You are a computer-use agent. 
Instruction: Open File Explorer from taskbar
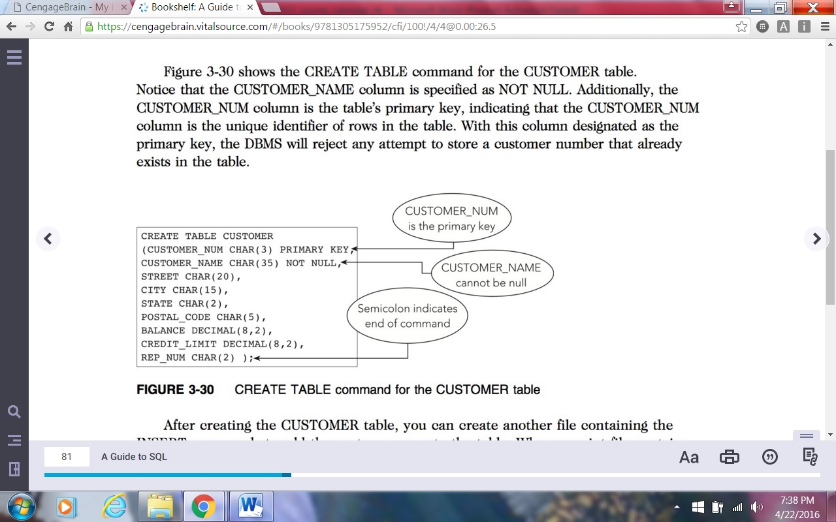pos(160,507)
